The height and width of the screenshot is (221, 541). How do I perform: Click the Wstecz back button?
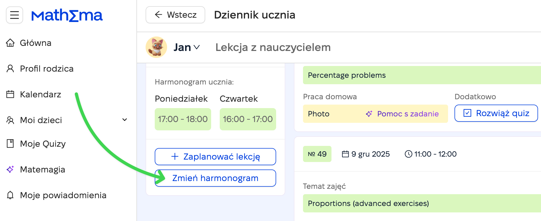click(x=175, y=15)
